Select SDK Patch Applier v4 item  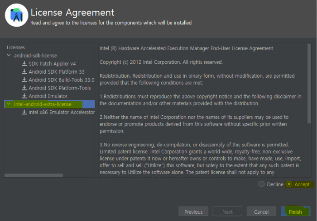click(52, 64)
